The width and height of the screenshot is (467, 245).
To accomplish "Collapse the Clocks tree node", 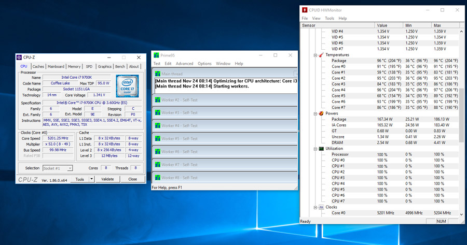I will pyautogui.click(x=315, y=207).
